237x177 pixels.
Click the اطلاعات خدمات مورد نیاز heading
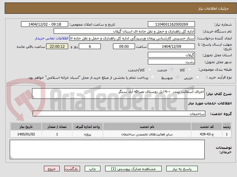point(210,103)
